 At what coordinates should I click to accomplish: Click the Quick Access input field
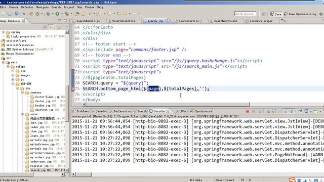click(245, 14)
